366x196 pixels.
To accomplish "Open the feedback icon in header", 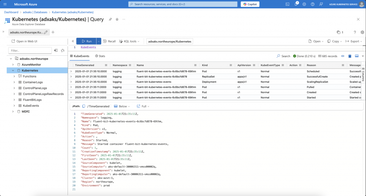I will tap(321, 4).
